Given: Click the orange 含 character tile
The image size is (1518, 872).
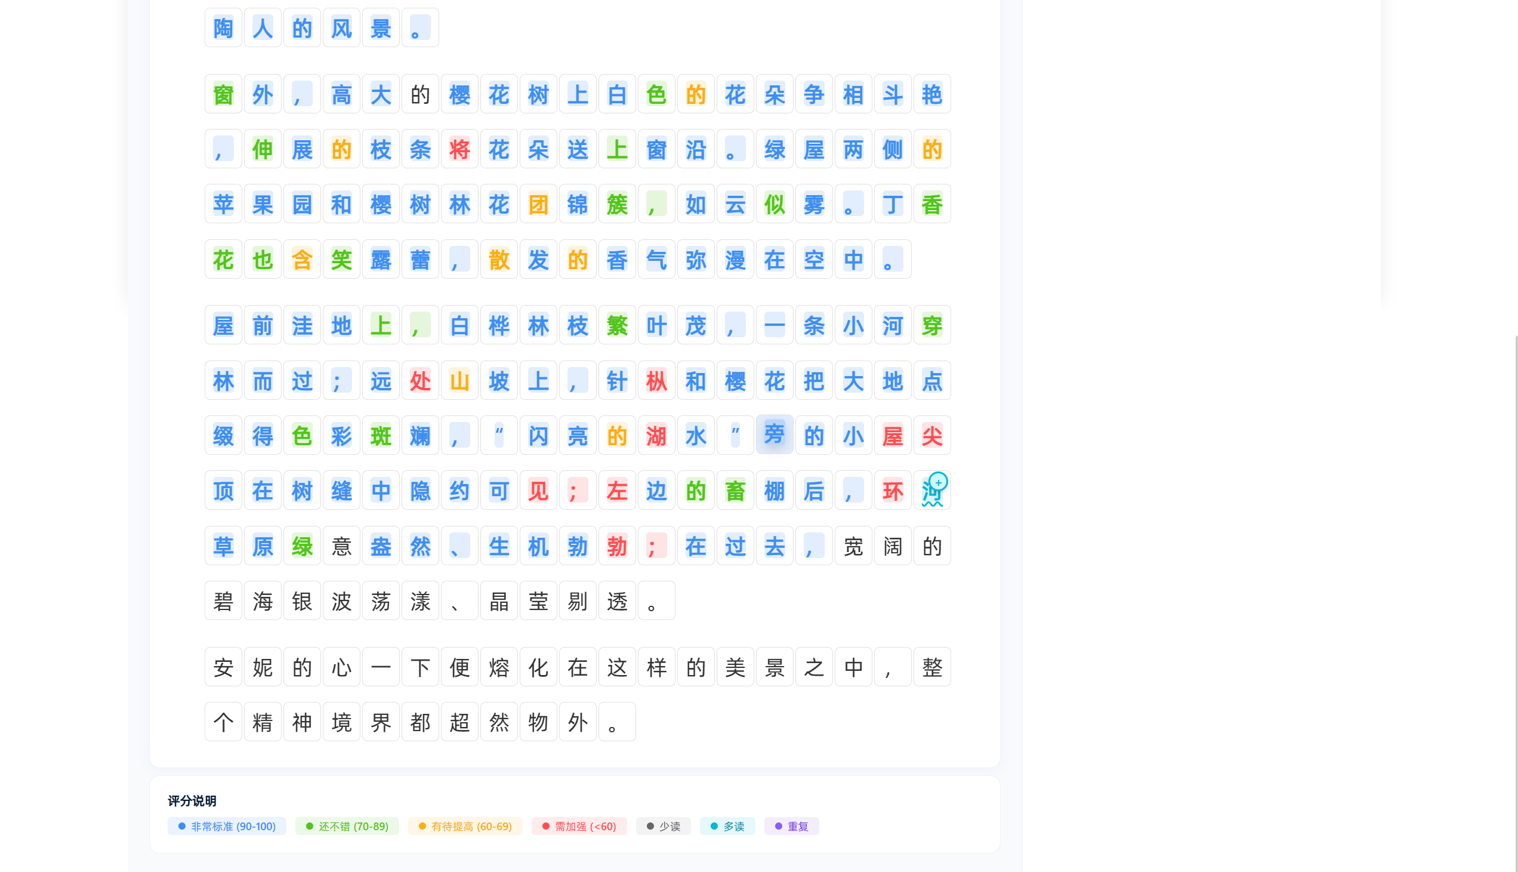Looking at the screenshot, I should 303,259.
